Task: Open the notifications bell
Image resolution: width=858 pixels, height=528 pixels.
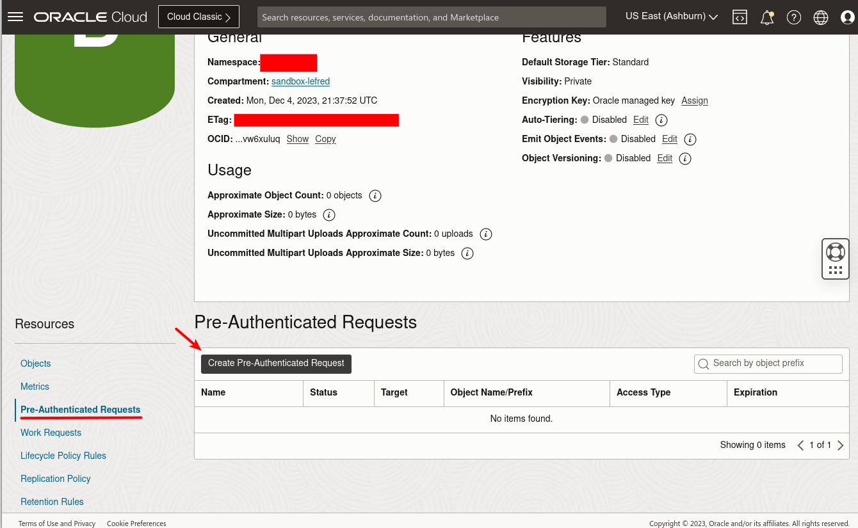Action: coord(766,17)
